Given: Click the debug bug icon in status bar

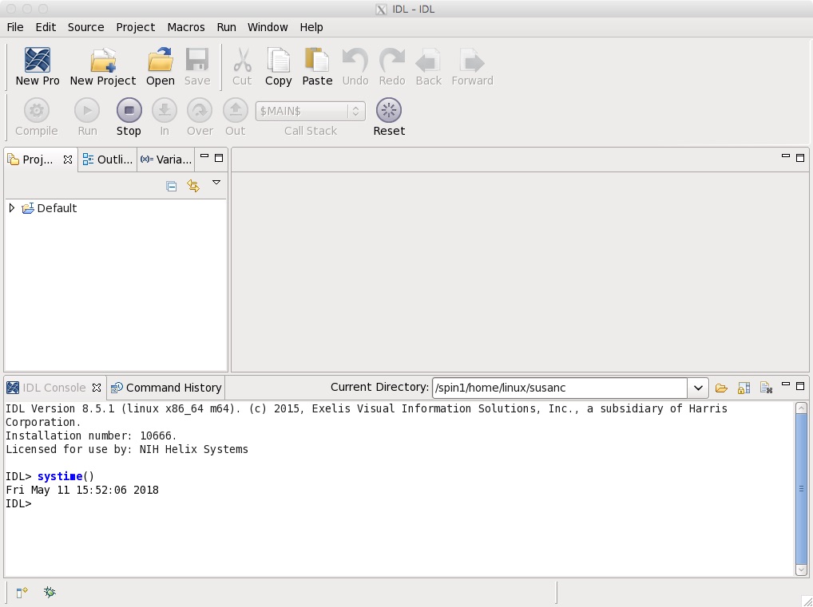Looking at the screenshot, I should (x=50, y=592).
